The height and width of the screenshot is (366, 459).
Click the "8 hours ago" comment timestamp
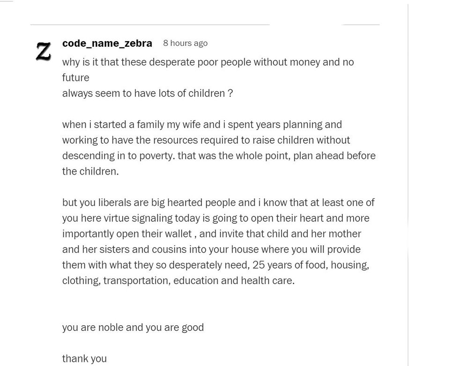click(185, 43)
